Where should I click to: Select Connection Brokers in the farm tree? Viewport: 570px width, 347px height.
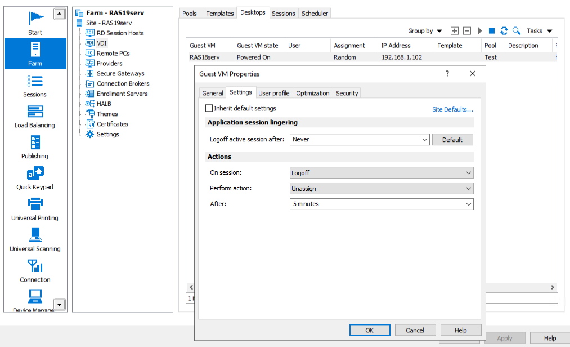tap(123, 84)
